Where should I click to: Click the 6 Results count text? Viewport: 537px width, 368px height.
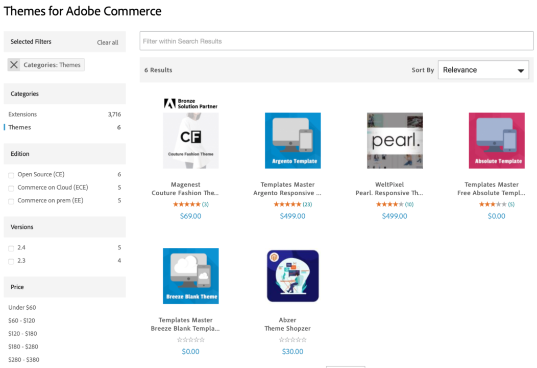pyautogui.click(x=158, y=70)
